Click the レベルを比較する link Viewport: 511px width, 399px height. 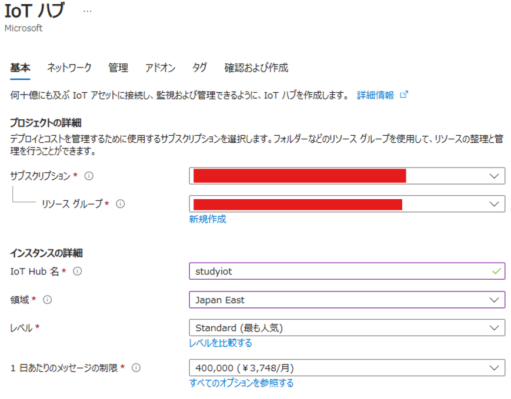(221, 343)
